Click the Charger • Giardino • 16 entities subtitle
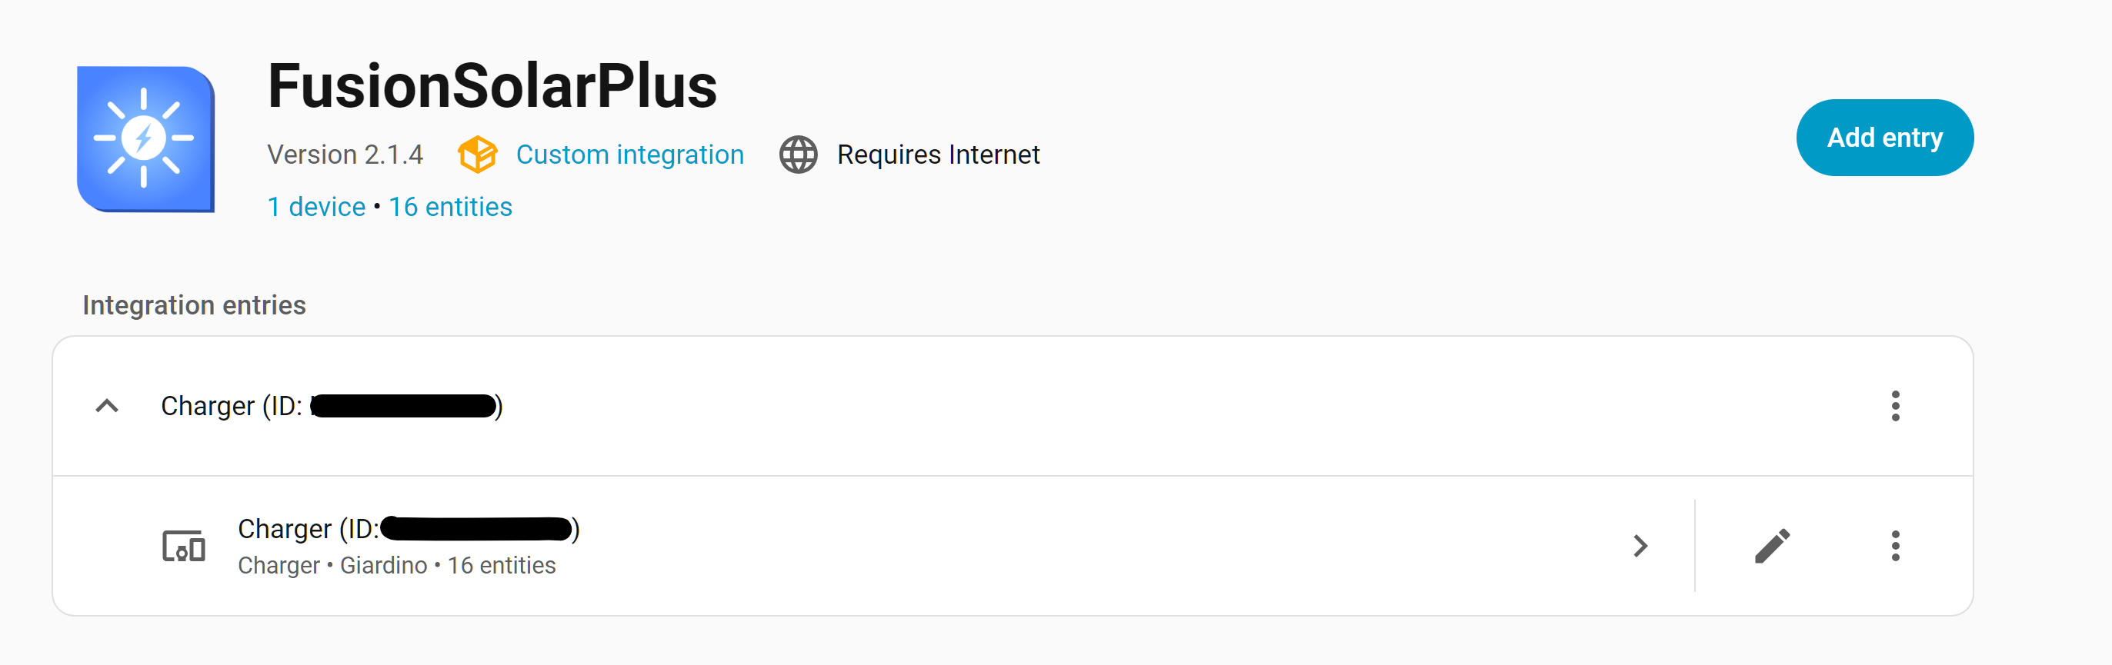2112x665 pixels. pos(397,566)
